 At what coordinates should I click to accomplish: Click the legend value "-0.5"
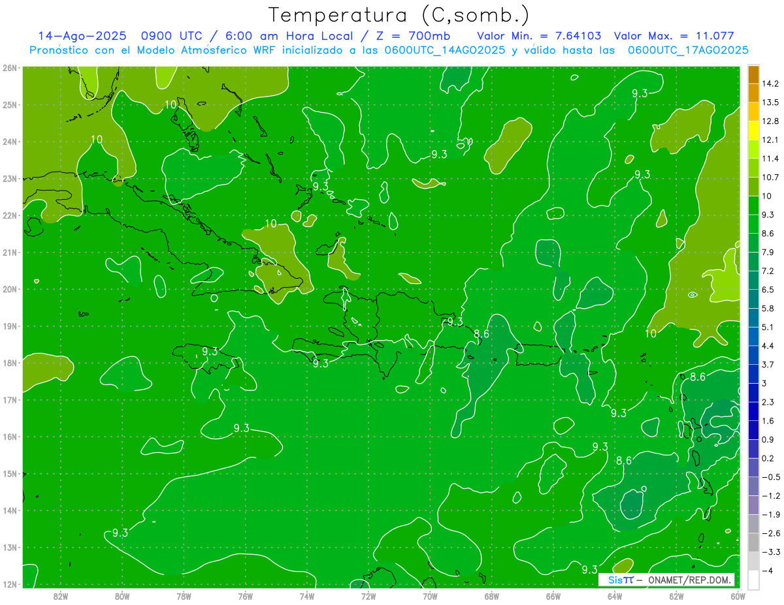coord(770,477)
